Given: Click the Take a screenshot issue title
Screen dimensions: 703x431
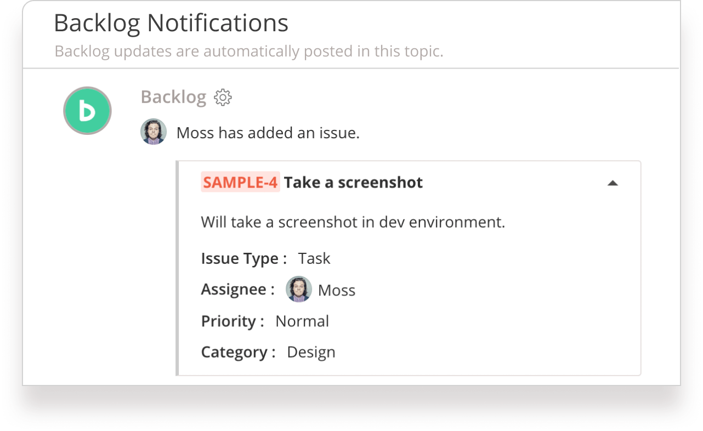Looking at the screenshot, I should pos(353,183).
